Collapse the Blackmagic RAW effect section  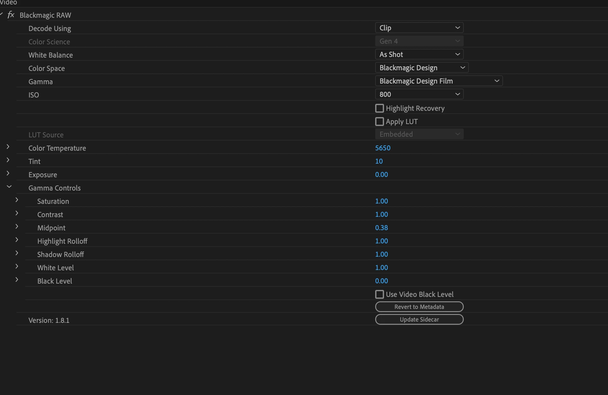2,14
